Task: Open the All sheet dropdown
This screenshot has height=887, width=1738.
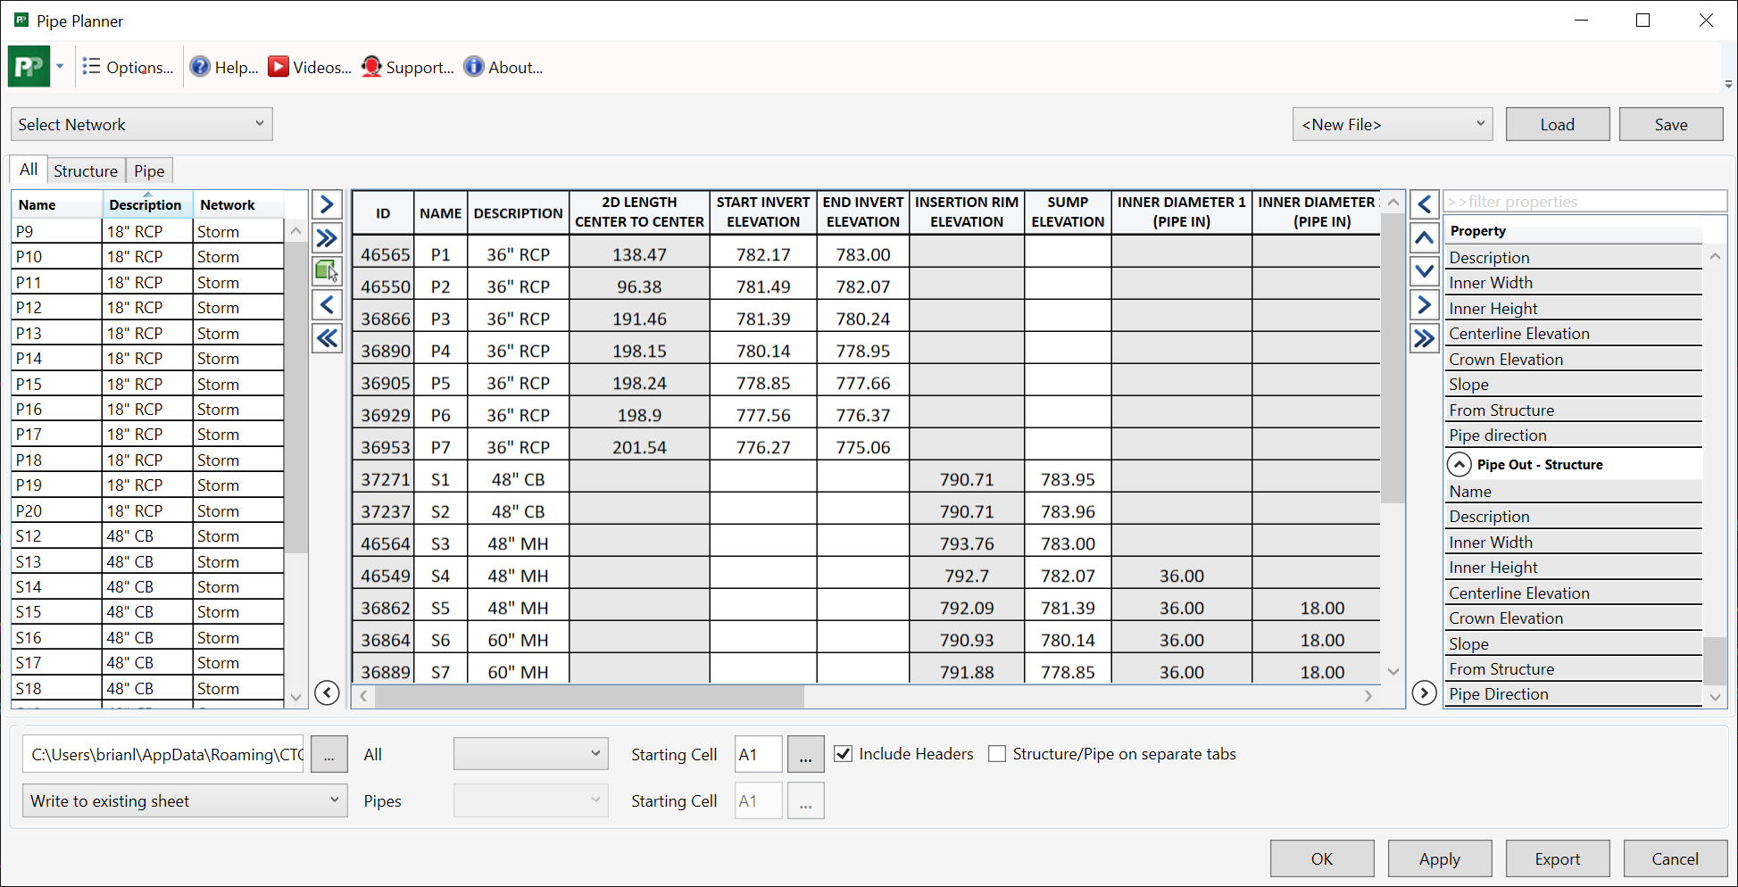Action: point(531,754)
